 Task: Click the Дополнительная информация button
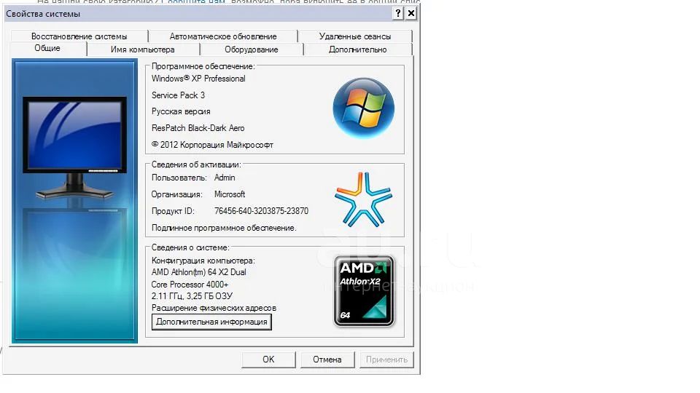point(211,322)
